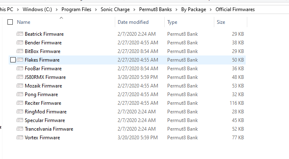Go to Sonic Charge folder breadcrumb
Image resolution: width=289 pixels, height=159 pixels.
[115, 9]
